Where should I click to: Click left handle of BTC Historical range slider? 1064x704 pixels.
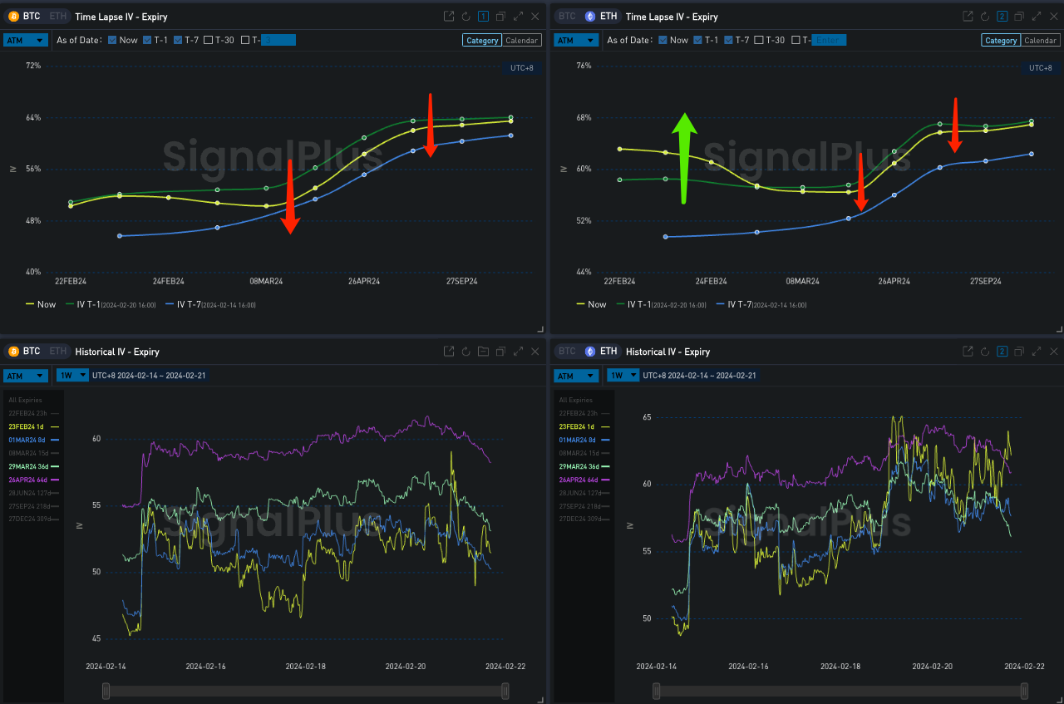click(x=106, y=691)
